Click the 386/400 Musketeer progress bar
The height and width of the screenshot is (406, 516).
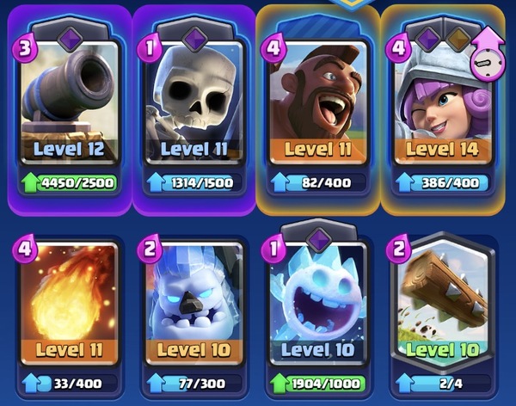[x=450, y=183]
